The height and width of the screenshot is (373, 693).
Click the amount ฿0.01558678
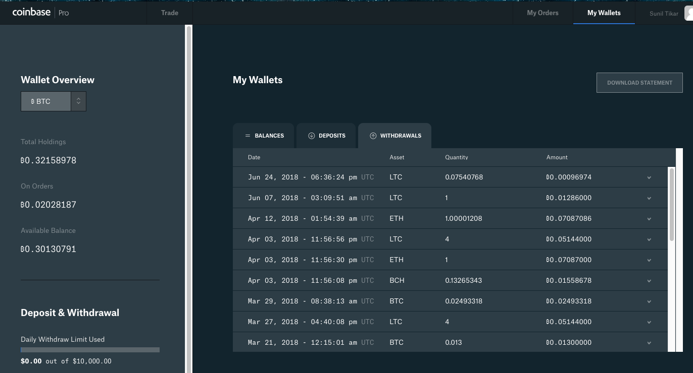pos(569,281)
